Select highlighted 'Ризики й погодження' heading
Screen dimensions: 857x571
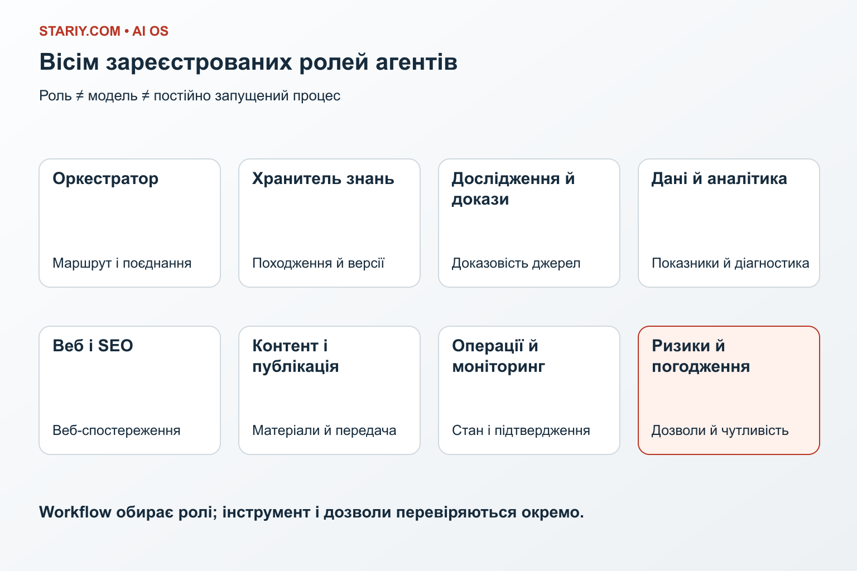pyautogui.click(x=701, y=356)
